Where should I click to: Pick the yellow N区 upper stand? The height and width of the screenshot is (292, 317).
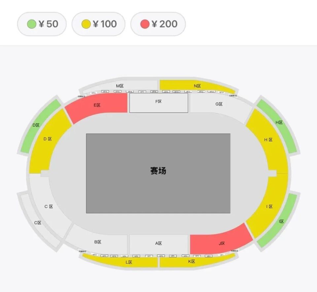pos(197,86)
